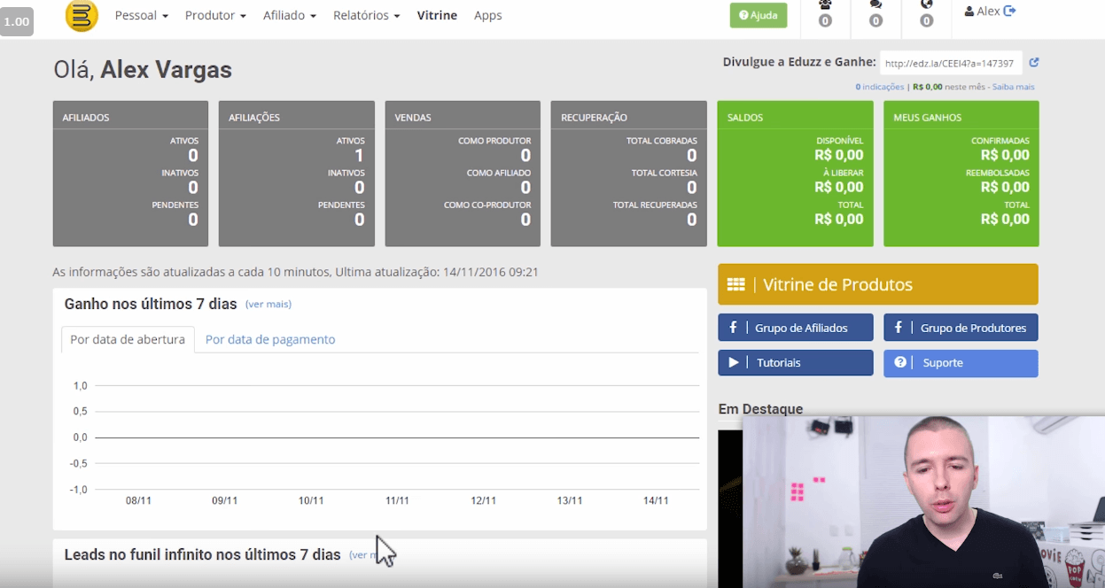1105x588 pixels.
Task: Expand the Afiliado dropdown menu
Action: pos(289,15)
